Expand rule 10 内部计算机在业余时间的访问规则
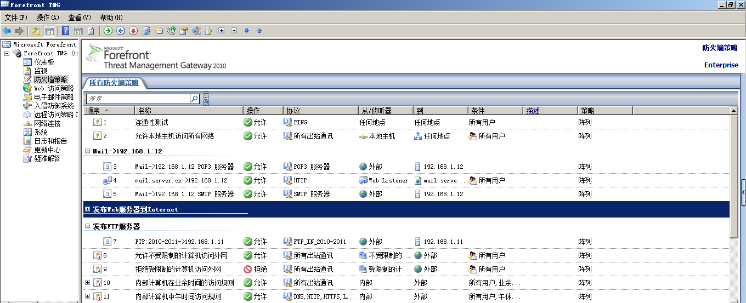 click(87, 283)
